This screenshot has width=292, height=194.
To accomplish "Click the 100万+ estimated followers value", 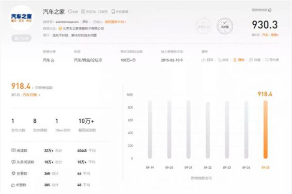I will 126,60.
